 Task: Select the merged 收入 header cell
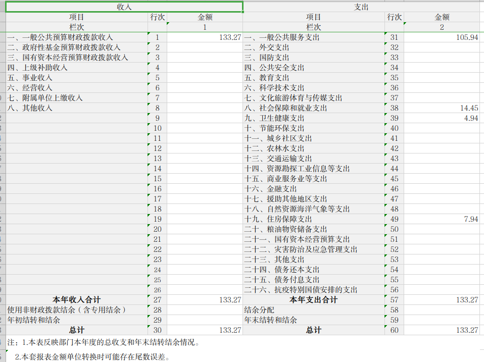point(124,7)
